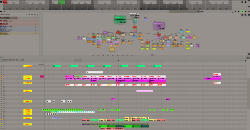Toggle the M mute button of Distortion
The height and width of the screenshot is (130, 250).
(x=35, y=15)
